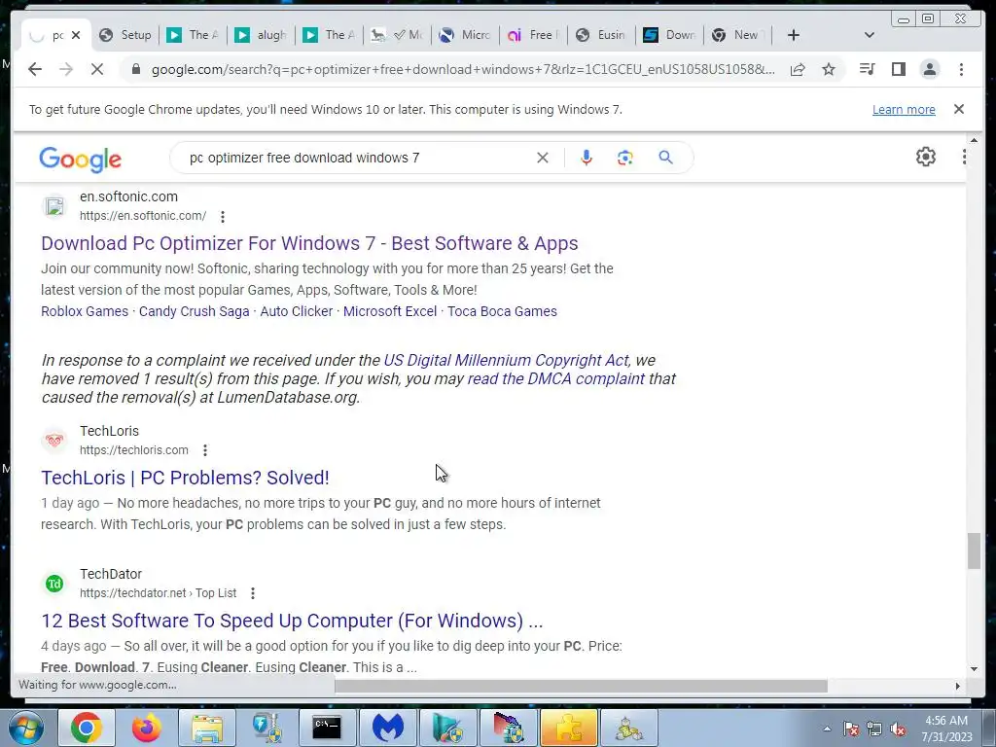
Task: Stop loading the current page
Action: click(97, 69)
